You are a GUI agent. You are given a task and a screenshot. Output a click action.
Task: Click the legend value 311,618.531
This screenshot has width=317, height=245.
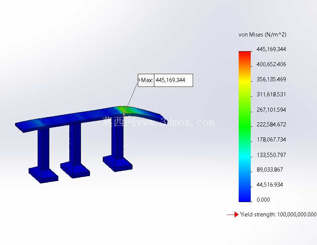271,94
